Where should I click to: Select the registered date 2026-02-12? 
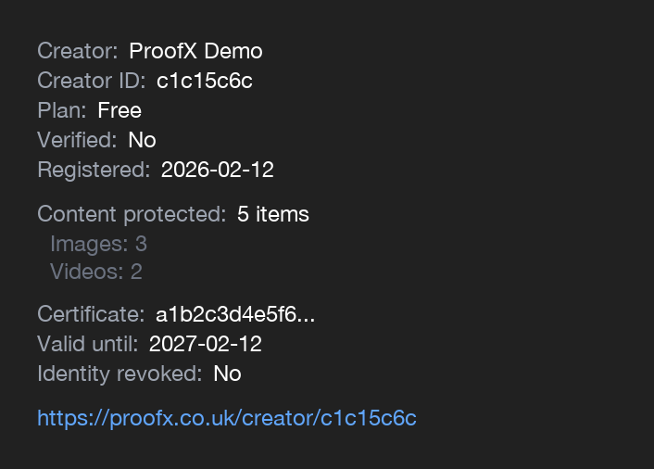[x=217, y=170]
